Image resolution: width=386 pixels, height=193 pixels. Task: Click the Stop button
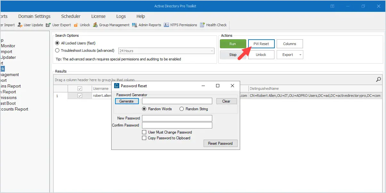click(233, 55)
